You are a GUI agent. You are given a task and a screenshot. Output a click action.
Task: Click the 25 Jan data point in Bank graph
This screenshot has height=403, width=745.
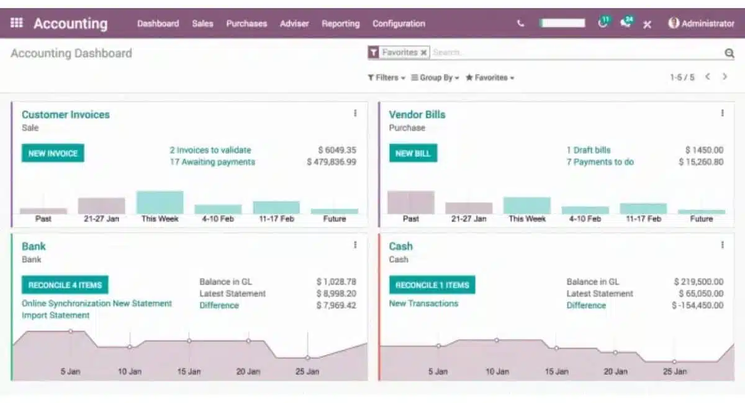click(308, 358)
